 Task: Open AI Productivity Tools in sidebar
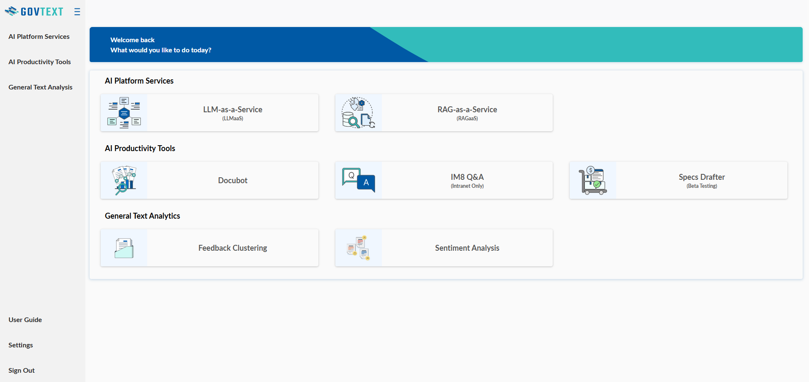coord(40,62)
